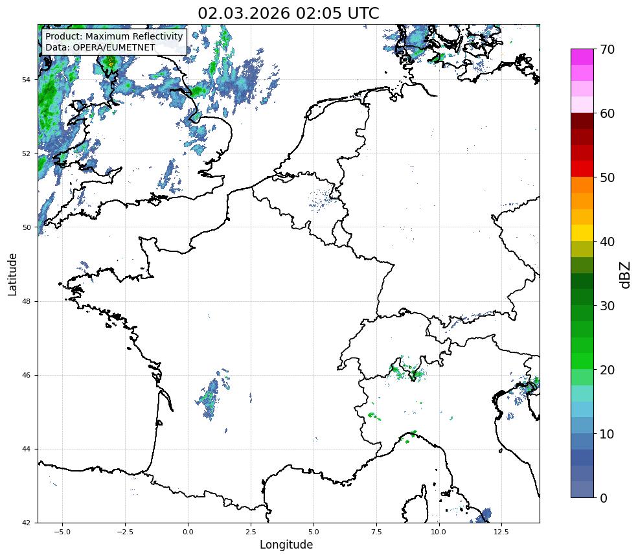This screenshot has width=638, height=557.
Task: Click the colorbar tick label 70
Action: [x=607, y=49]
